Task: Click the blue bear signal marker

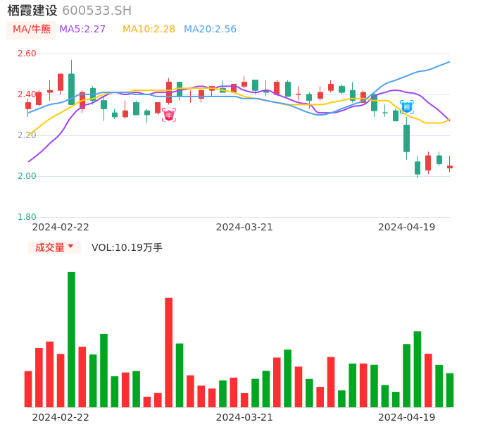Action: (406, 107)
